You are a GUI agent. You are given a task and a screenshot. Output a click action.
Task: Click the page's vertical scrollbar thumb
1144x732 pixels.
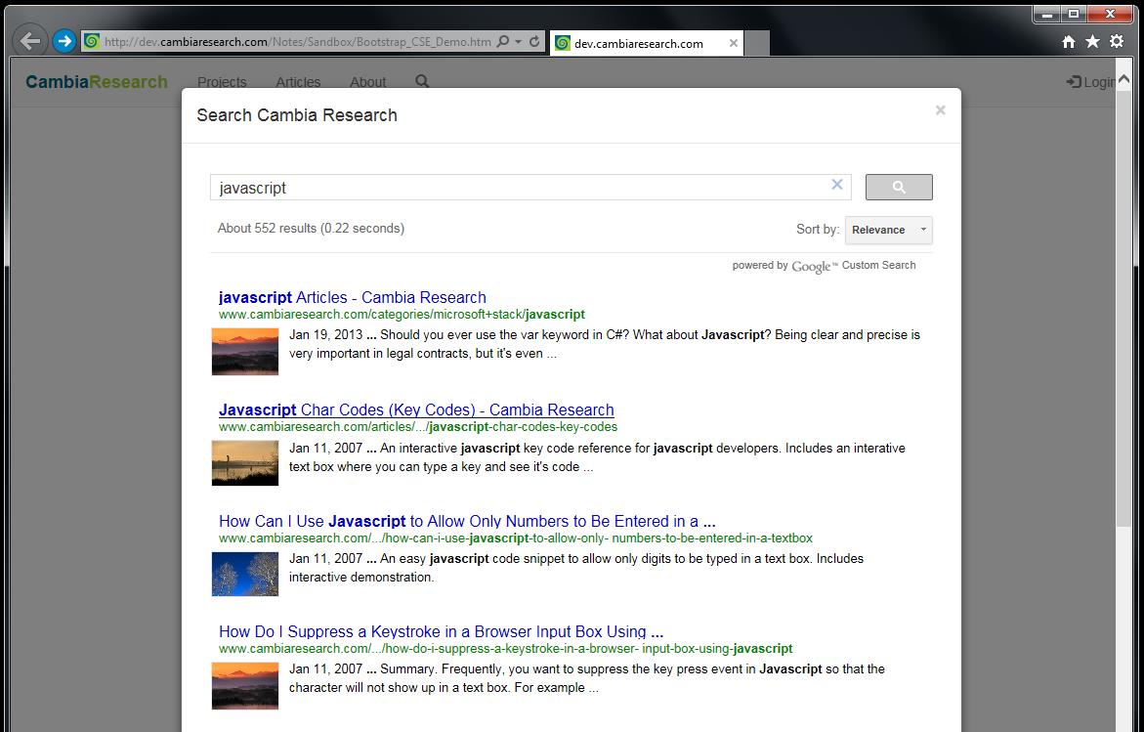pos(1123,307)
